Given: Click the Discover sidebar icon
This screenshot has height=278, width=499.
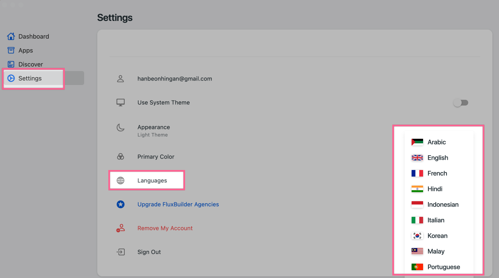Looking at the screenshot, I should tap(11, 64).
